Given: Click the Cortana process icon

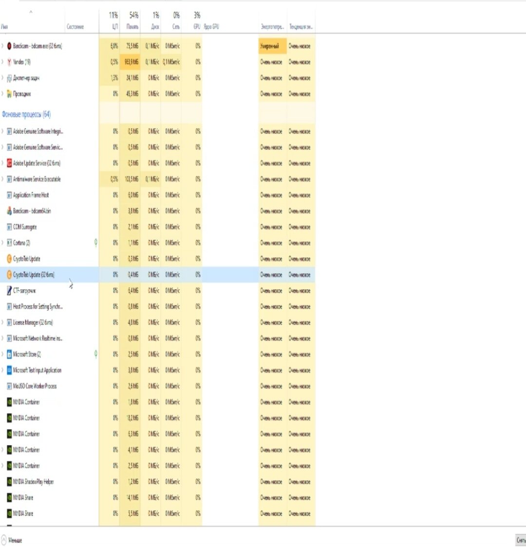Looking at the screenshot, I should click(9, 243).
